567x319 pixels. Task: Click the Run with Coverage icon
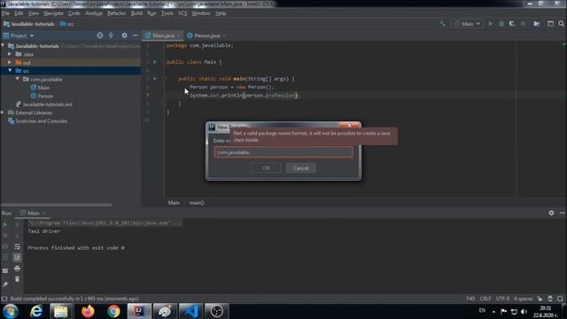[x=512, y=24]
